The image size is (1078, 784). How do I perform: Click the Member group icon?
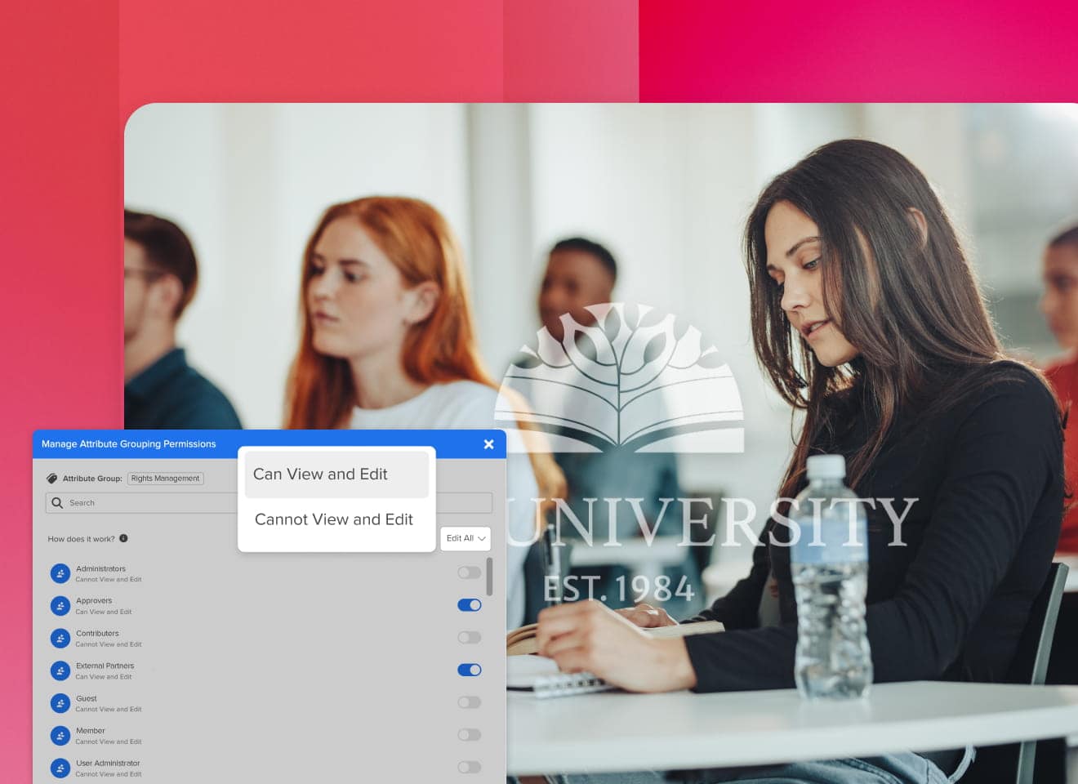coord(60,735)
